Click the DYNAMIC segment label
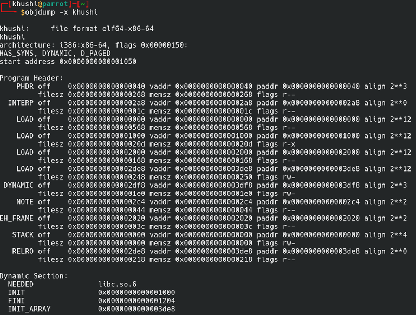 [x=18, y=185]
